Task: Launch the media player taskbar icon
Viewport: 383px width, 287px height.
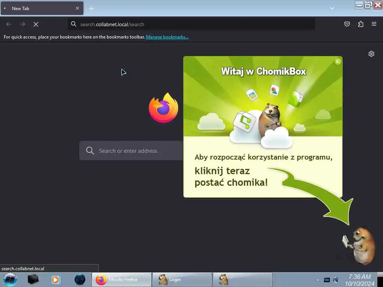Action: pos(56,280)
